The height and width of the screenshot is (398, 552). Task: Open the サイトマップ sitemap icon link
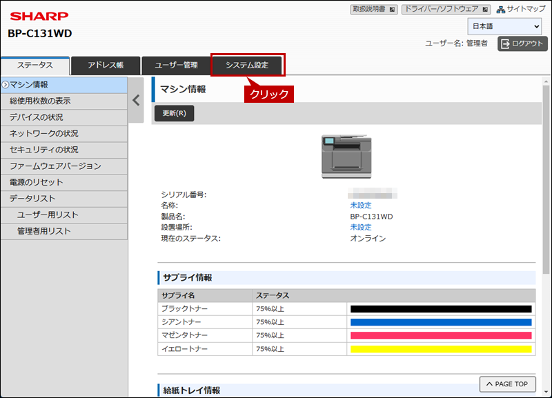[520, 10]
